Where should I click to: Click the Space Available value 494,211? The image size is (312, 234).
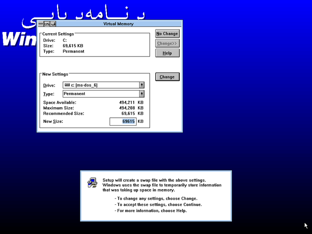pyautogui.click(x=127, y=103)
